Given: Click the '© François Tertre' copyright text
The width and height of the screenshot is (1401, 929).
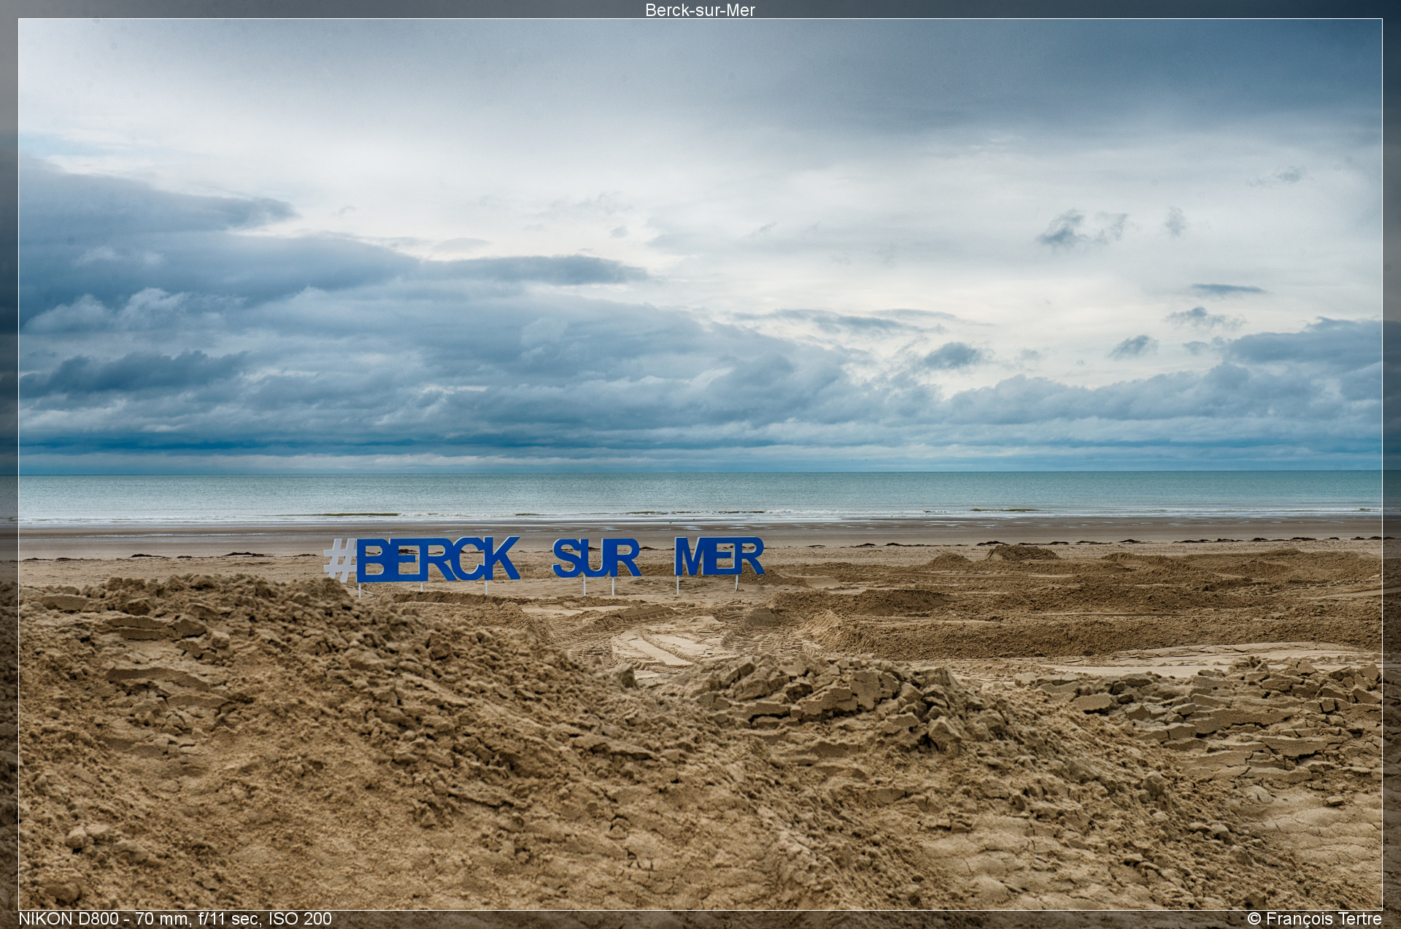Looking at the screenshot, I should point(1314,919).
